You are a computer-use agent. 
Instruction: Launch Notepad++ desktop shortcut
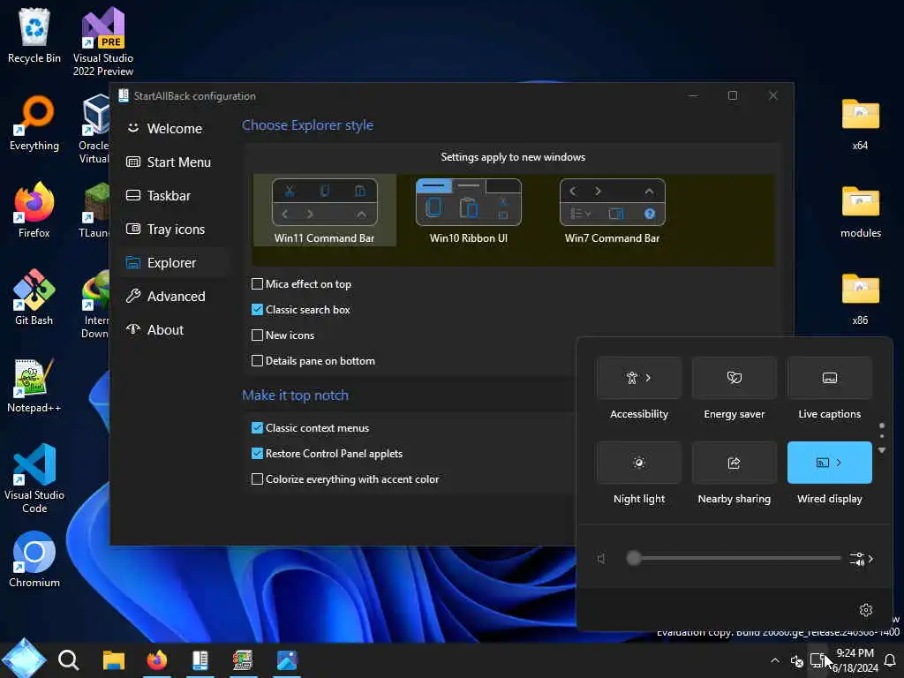click(34, 385)
